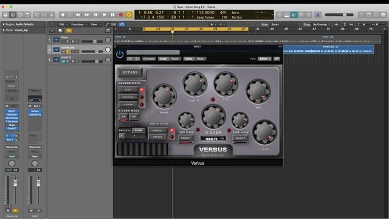389x219 pixels.
Task: Solo the Piano track
Action: click(67, 41)
